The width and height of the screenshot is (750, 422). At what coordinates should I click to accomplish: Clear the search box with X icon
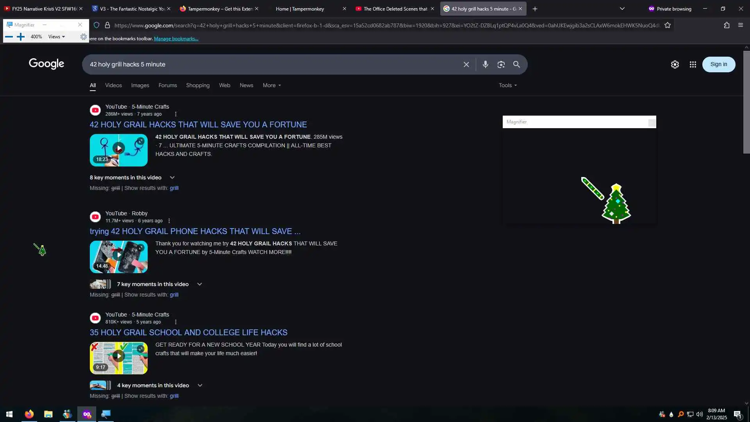pos(466,64)
